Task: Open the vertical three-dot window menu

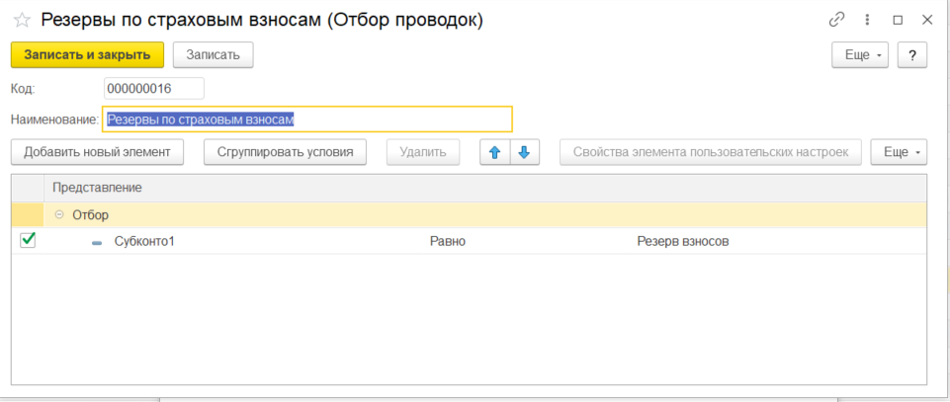Action: point(867,20)
